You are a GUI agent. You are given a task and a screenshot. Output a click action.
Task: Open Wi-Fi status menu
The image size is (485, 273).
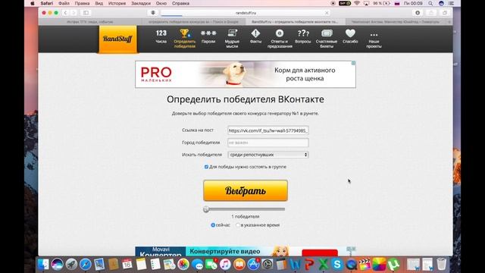pos(357,3)
